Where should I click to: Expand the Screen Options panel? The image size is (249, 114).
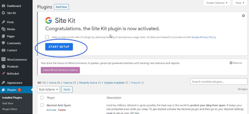point(217,3)
